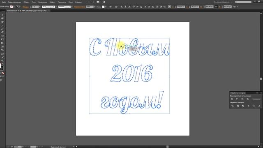
Task: Open the Align To options dropdown
Action: point(116,7)
